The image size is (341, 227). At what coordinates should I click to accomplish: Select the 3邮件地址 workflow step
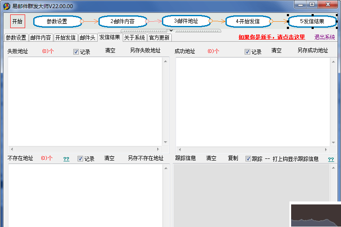(x=186, y=21)
